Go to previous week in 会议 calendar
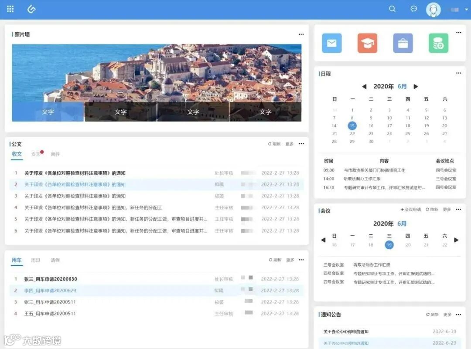471x349 pixels. (x=323, y=240)
